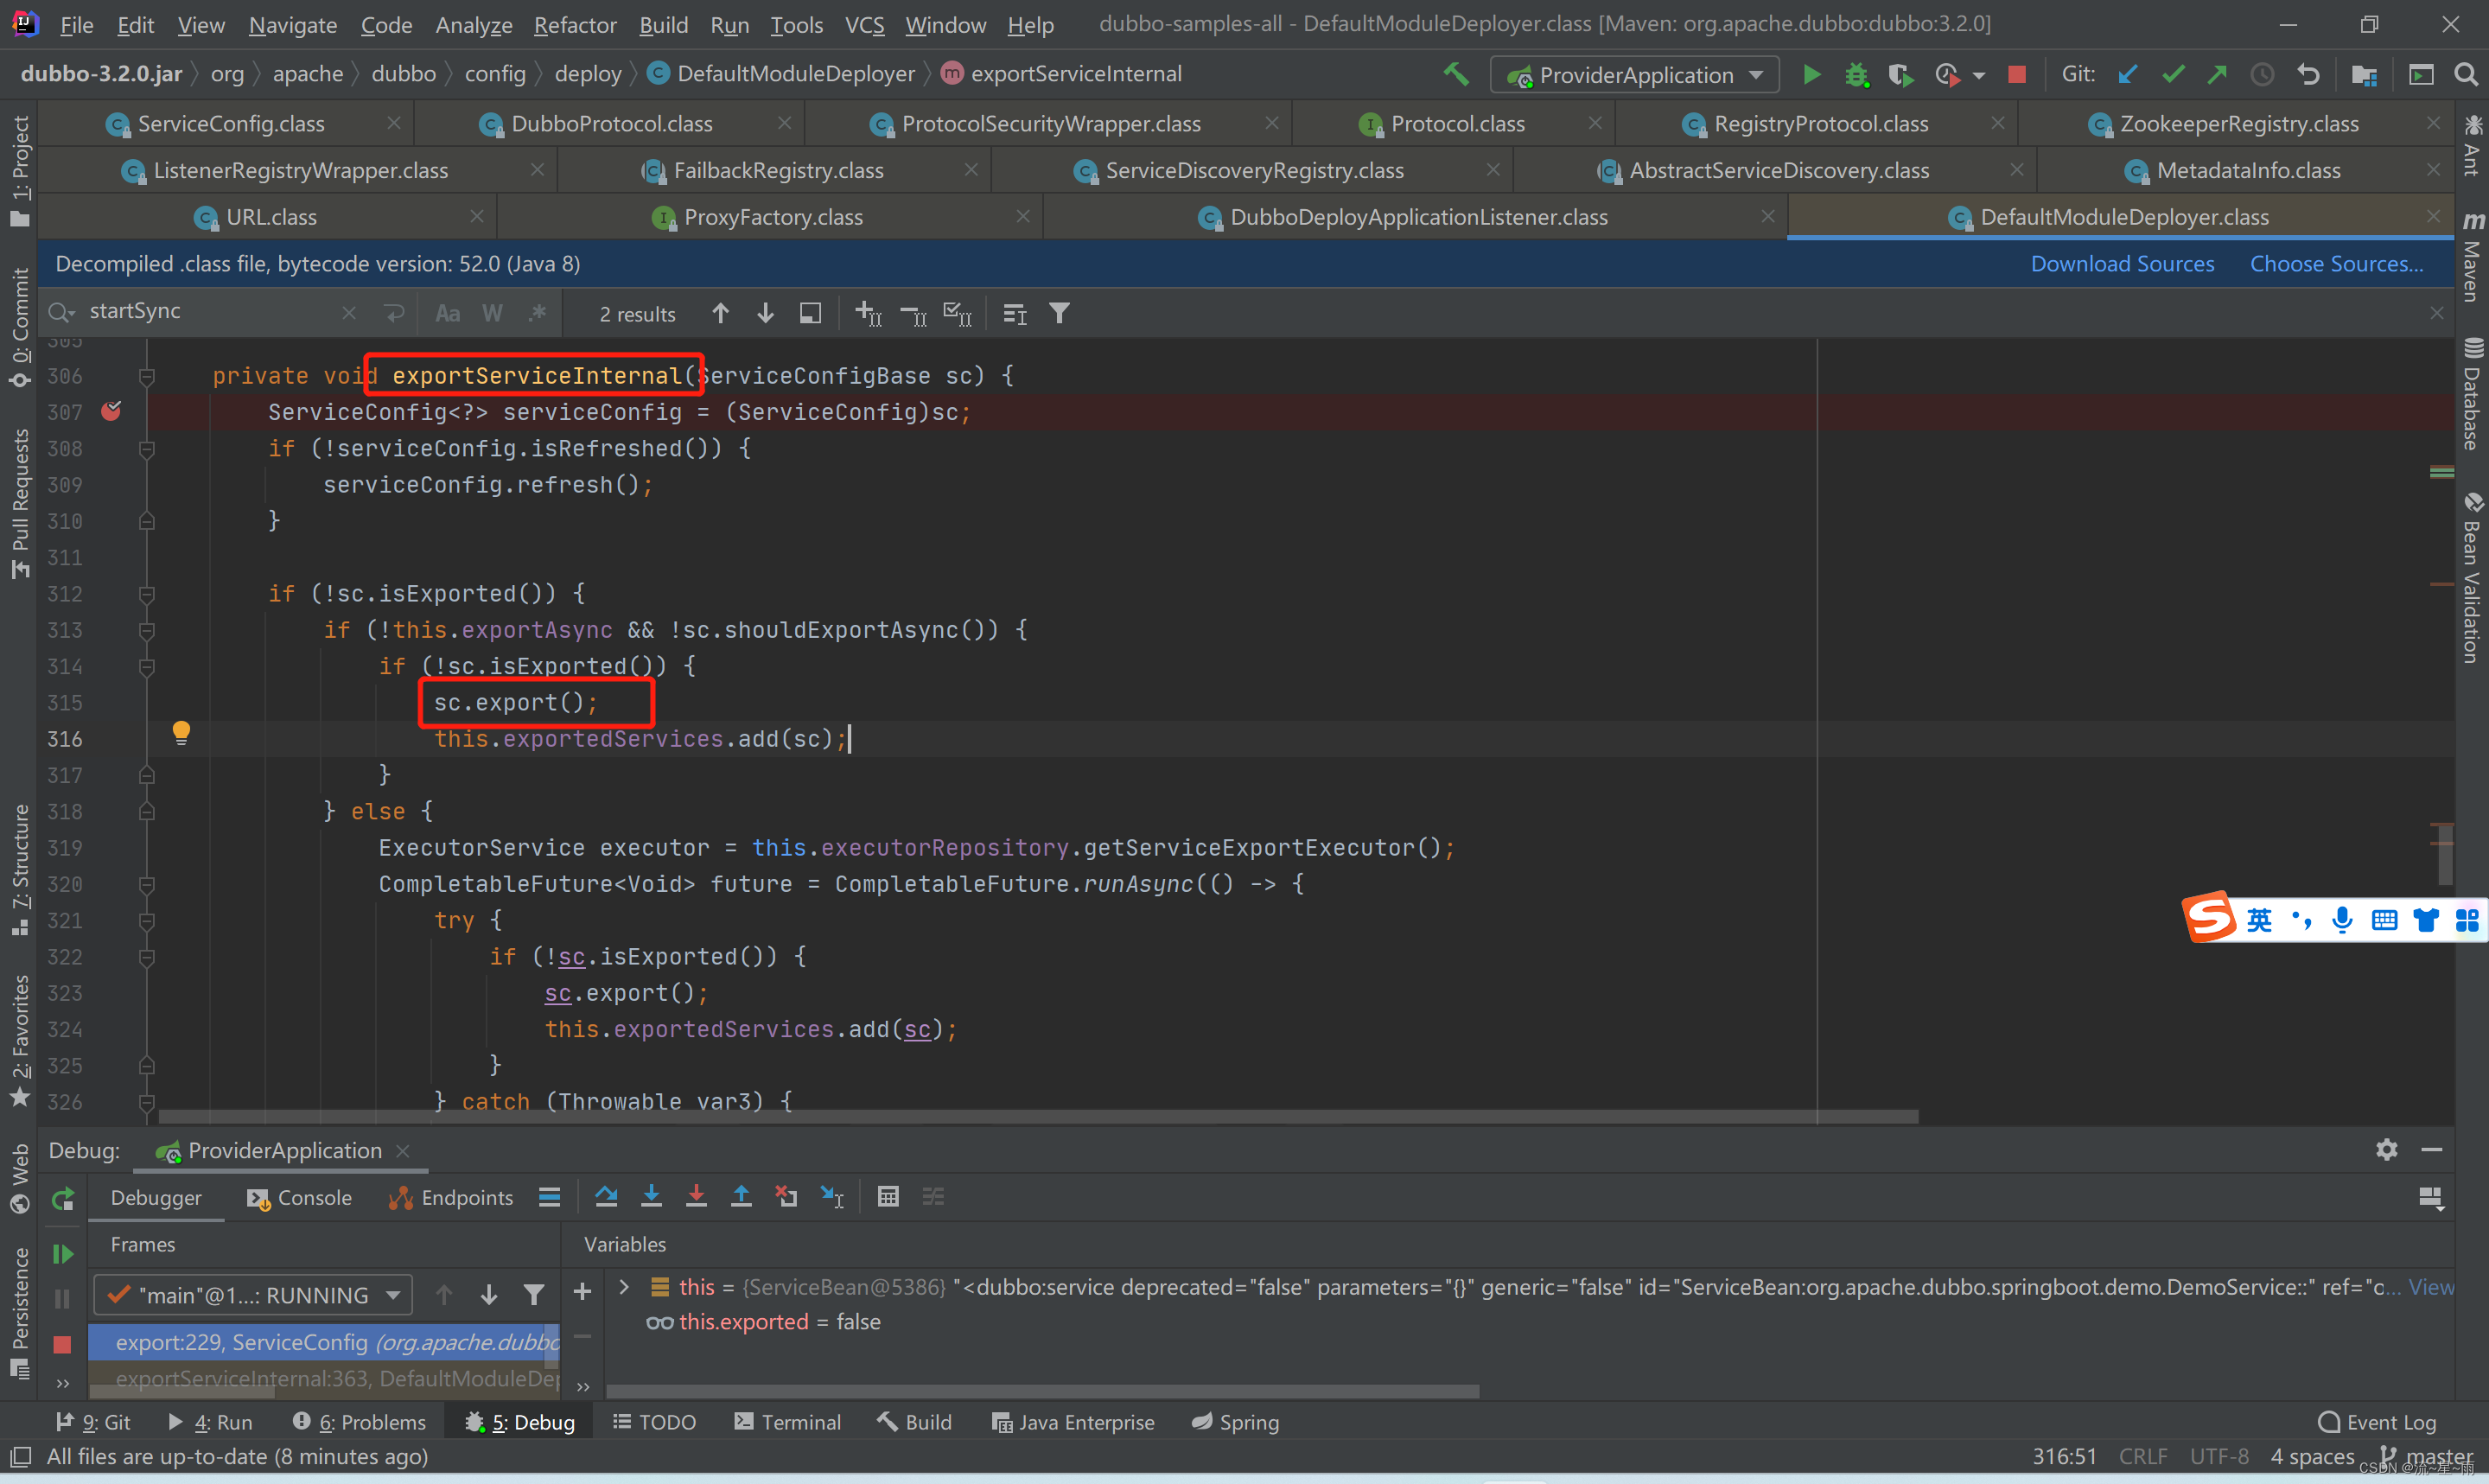Click the Step Into debugger icon

651,1196
